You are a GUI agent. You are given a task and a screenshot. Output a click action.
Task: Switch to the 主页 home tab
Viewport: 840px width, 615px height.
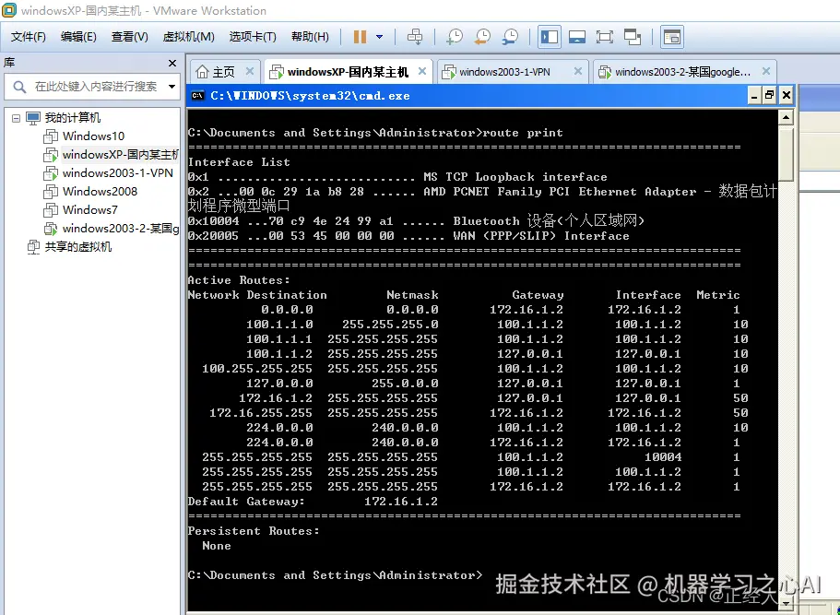223,72
